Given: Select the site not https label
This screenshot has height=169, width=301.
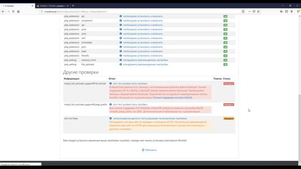Looking at the screenshot, I should (71, 119).
